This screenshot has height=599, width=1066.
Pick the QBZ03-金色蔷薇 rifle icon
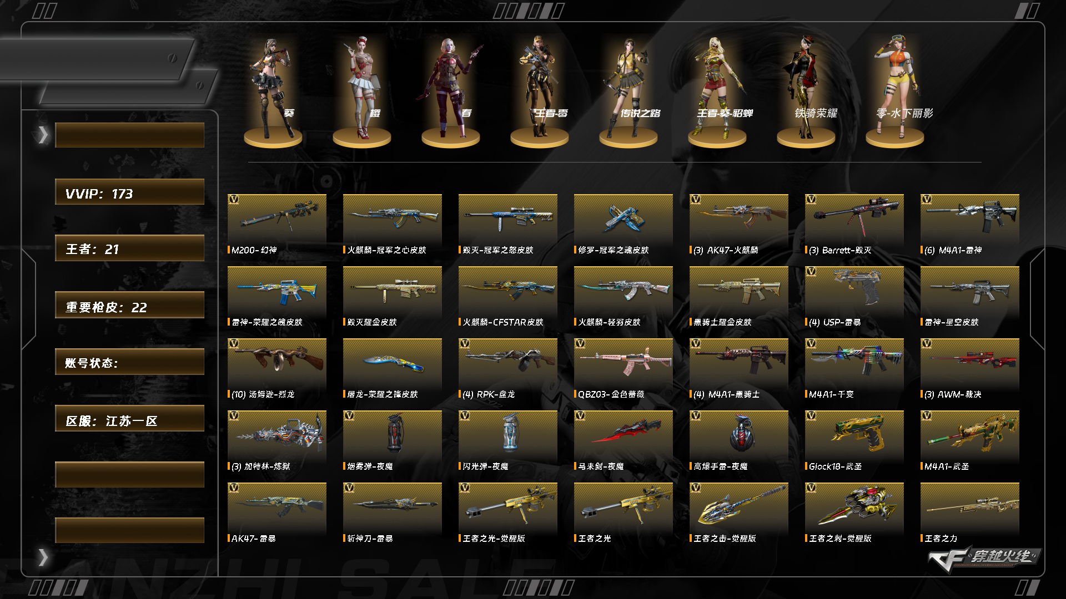tap(623, 362)
